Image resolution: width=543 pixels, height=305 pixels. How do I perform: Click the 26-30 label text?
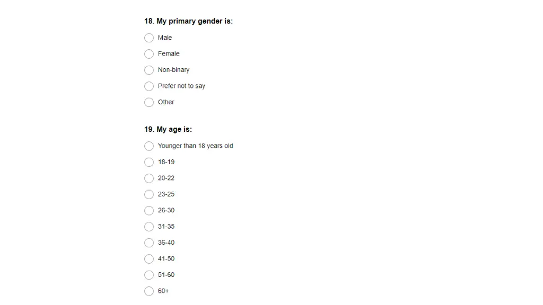pos(166,210)
